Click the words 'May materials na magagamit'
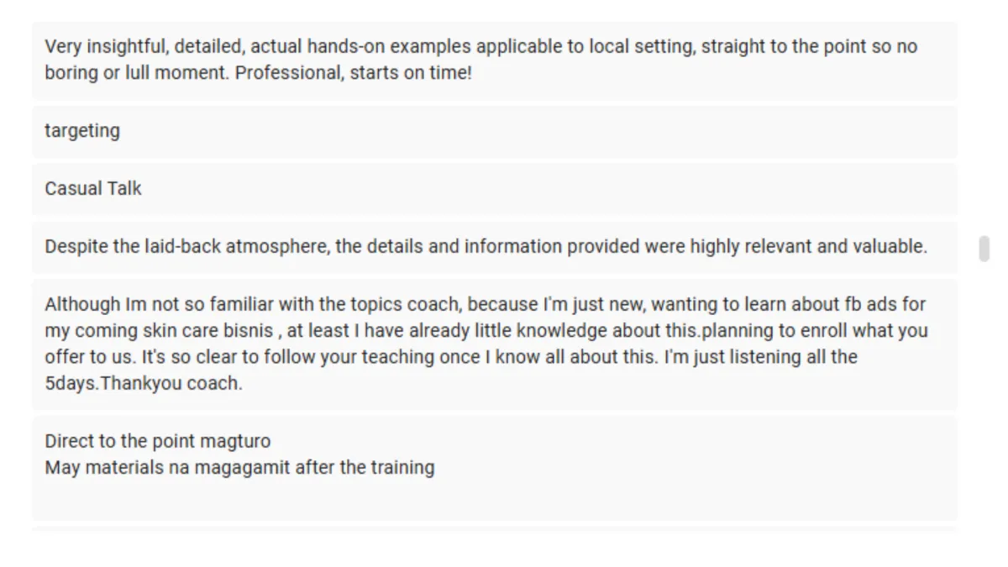The height and width of the screenshot is (567, 1008). click(x=158, y=467)
